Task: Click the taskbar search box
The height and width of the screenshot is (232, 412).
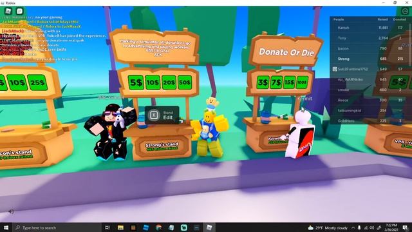Action: click(57, 227)
